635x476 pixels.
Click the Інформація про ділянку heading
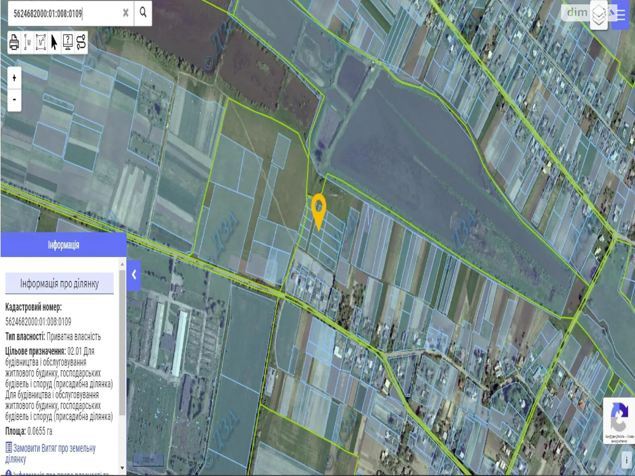[x=60, y=284]
